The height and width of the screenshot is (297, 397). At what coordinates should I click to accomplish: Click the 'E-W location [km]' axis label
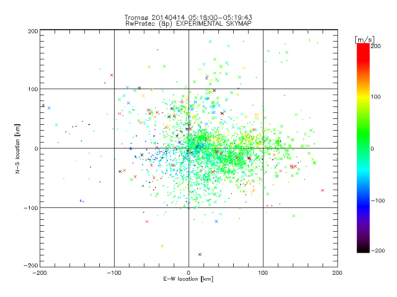pos(188,279)
